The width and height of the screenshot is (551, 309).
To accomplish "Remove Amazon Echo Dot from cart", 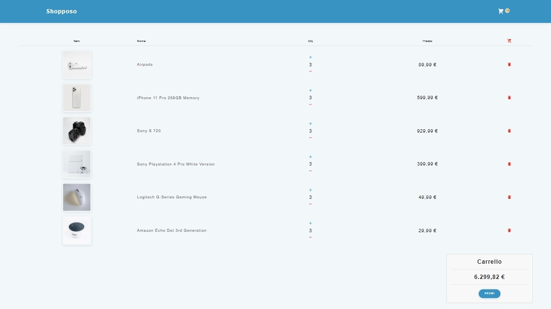I will pos(509,230).
